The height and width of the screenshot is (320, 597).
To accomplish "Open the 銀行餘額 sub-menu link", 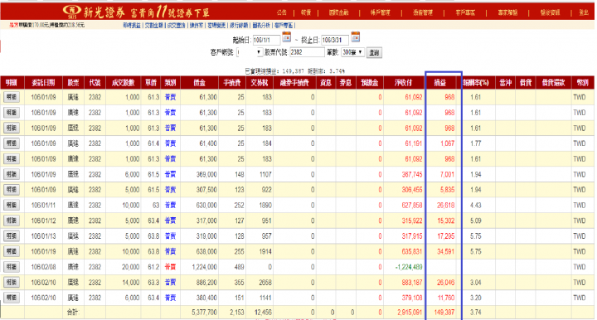I will [x=239, y=25].
